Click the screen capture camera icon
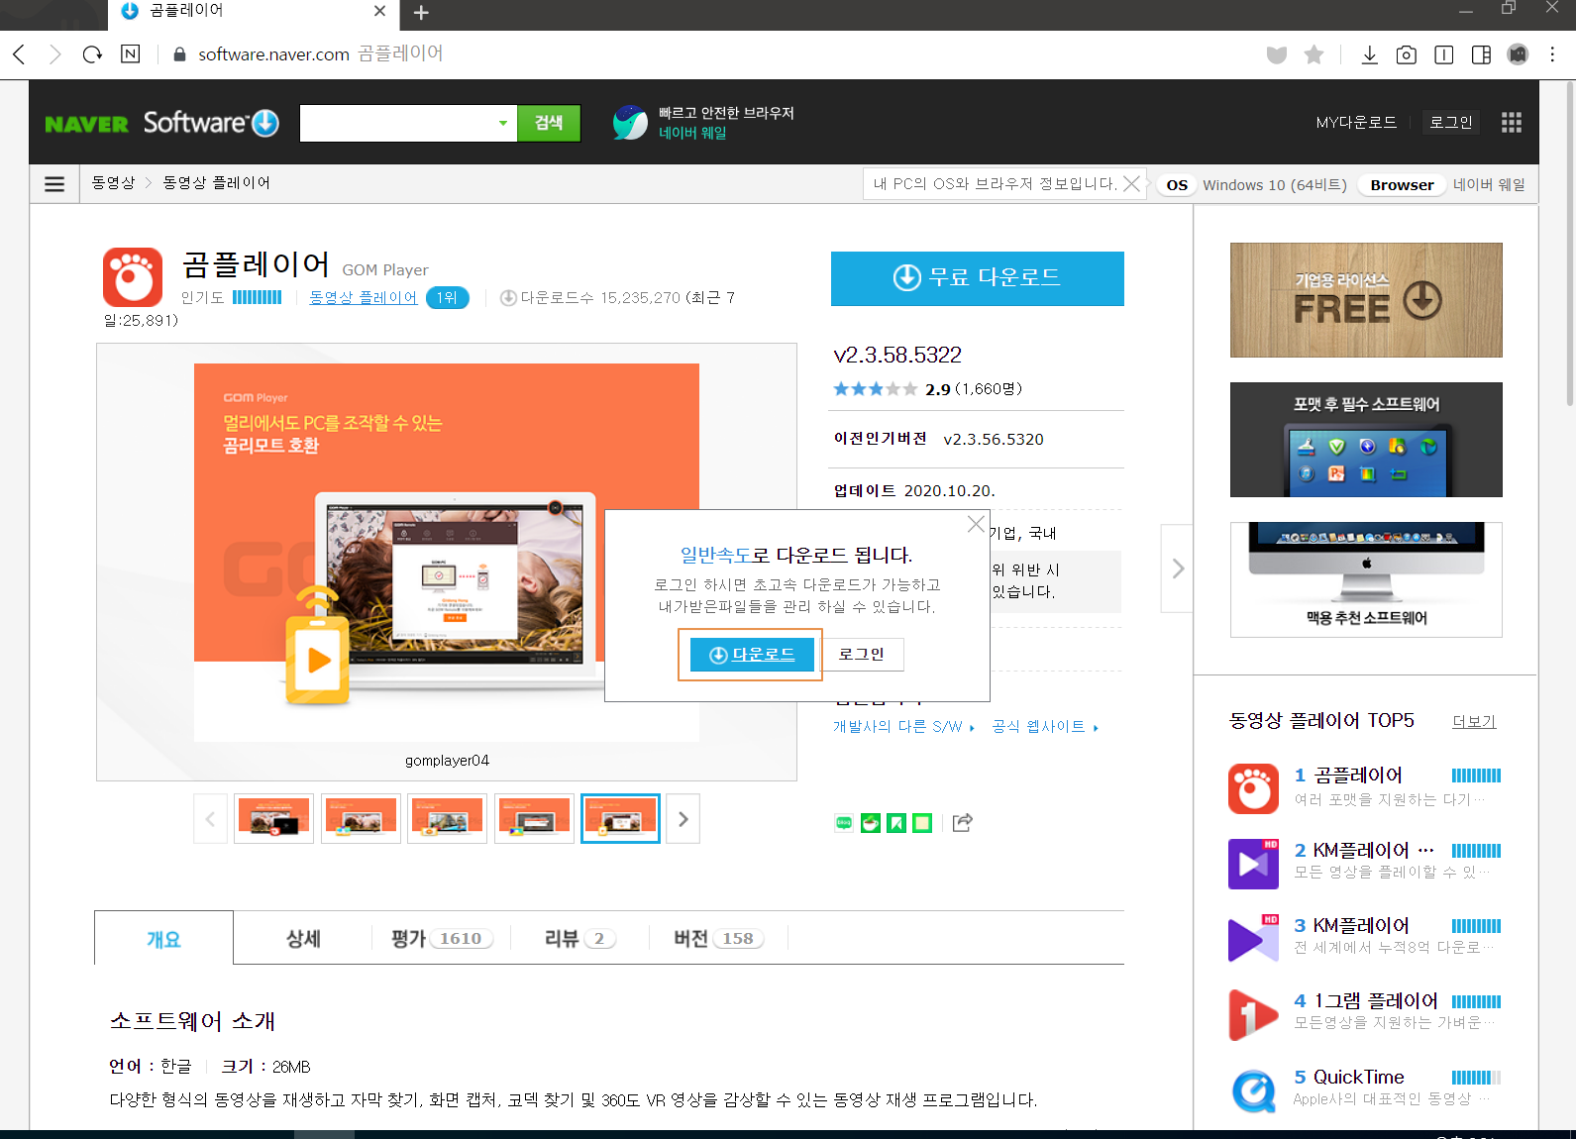 coord(1406,54)
